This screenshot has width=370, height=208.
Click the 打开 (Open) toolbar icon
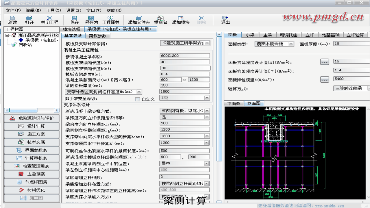coord(29,20)
